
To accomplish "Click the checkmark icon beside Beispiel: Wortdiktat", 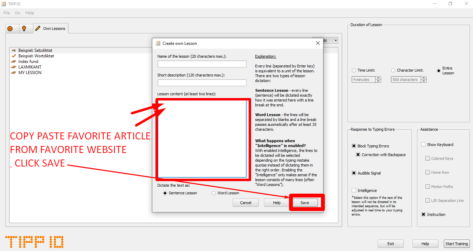I will click(14, 56).
